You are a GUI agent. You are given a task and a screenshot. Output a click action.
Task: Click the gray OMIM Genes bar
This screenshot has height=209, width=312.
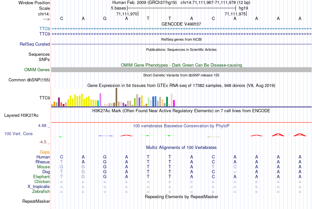(x=182, y=70)
